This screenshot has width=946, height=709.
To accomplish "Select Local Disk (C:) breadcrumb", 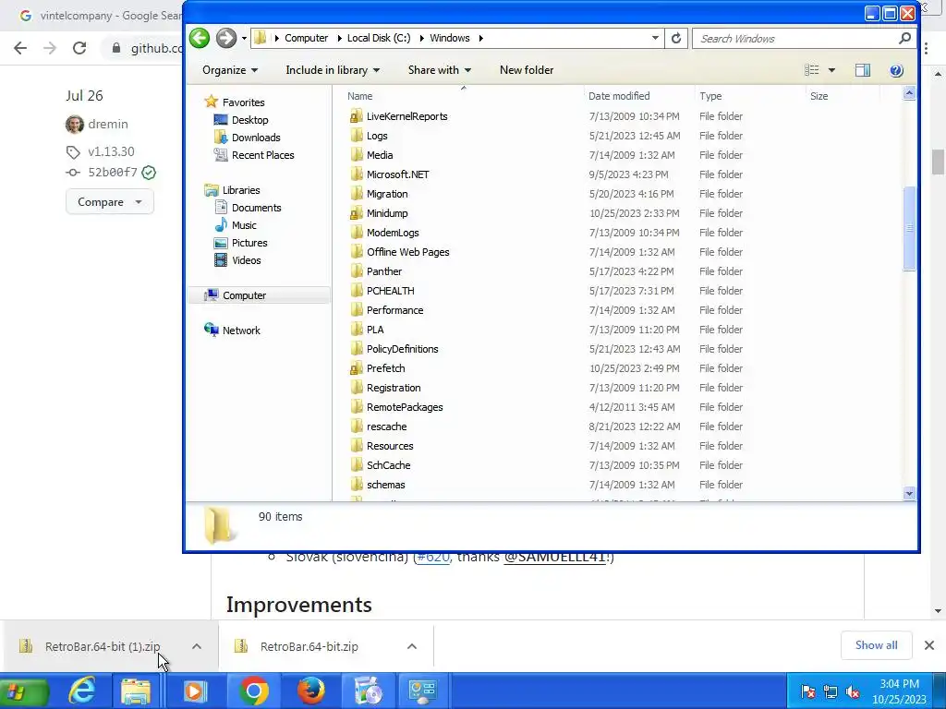I will tap(378, 38).
